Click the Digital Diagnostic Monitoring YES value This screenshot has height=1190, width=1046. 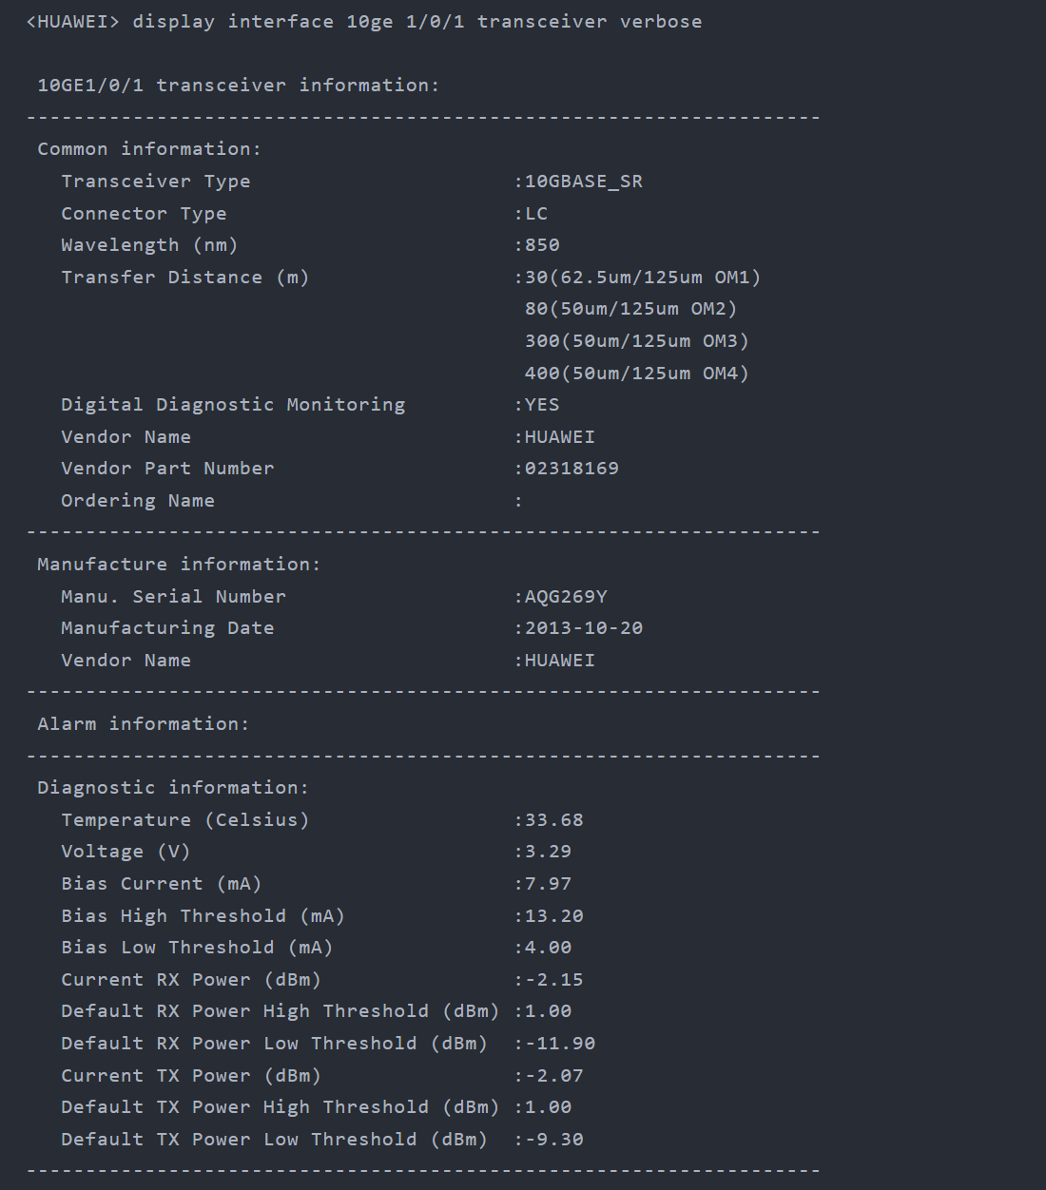(542, 405)
